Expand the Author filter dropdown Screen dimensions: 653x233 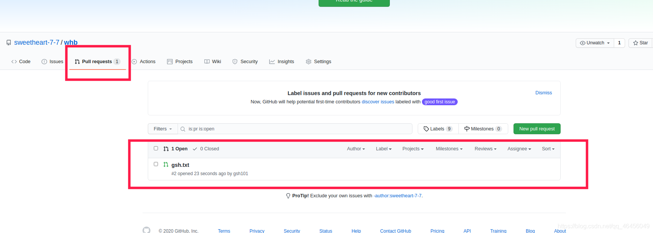point(356,149)
